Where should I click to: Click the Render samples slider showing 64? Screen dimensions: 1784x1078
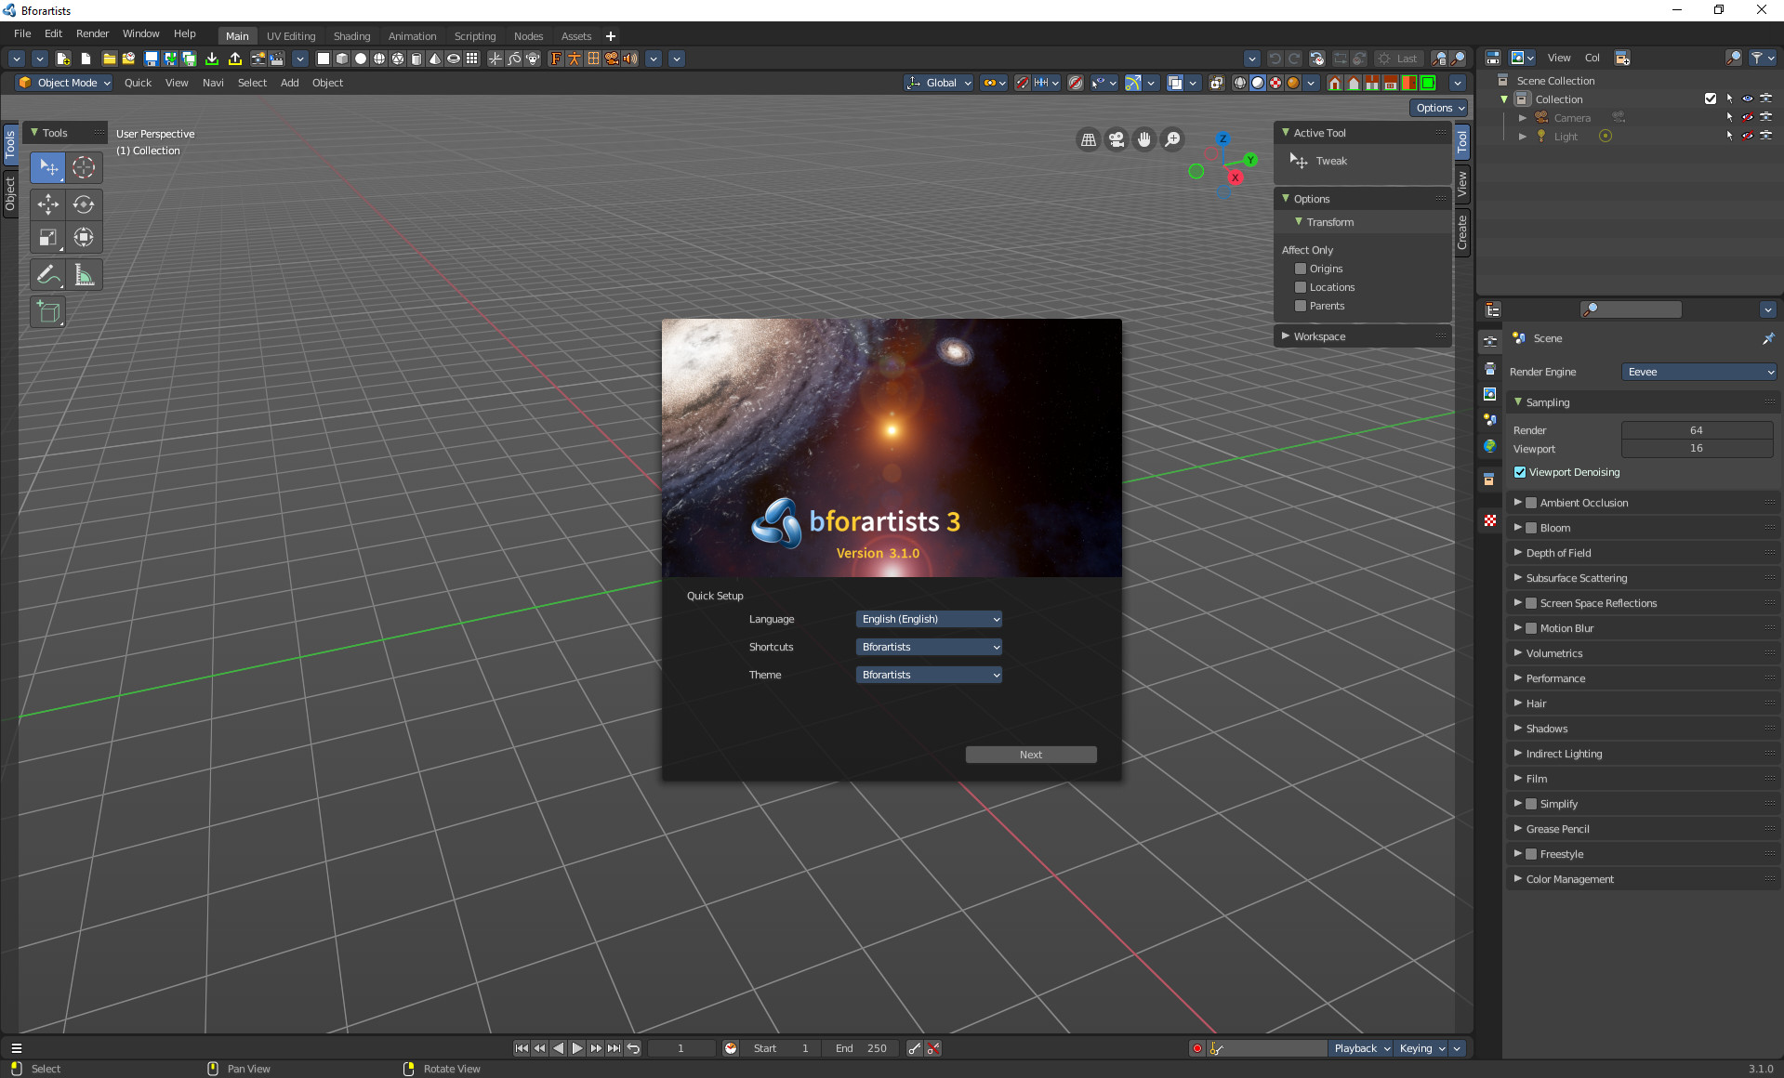pyautogui.click(x=1697, y=429)
